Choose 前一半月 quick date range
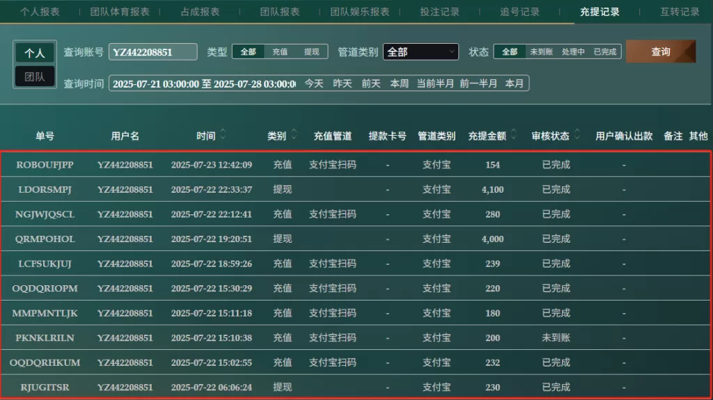Screen dimensions: 713x400 pyautogui.click(x=478, y=83)
